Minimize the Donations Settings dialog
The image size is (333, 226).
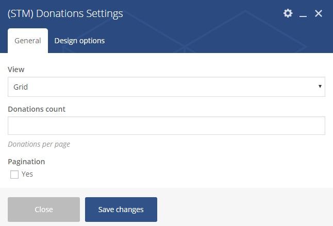(x=303, y=14)
